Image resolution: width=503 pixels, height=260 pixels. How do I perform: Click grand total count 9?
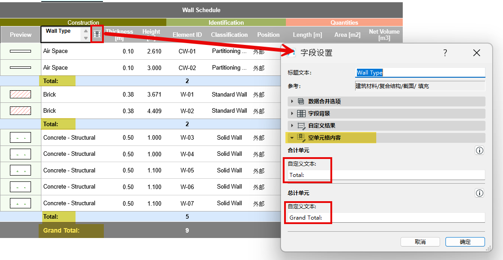(187, 230)
